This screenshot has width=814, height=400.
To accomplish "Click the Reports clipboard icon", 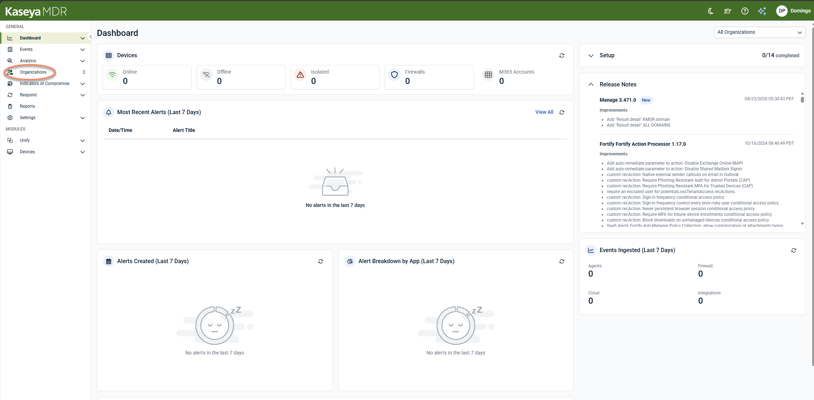I will point(10,106).
